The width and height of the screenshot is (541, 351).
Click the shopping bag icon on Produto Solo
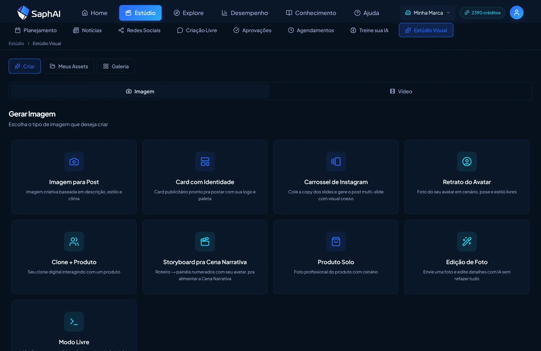(336, 242)
